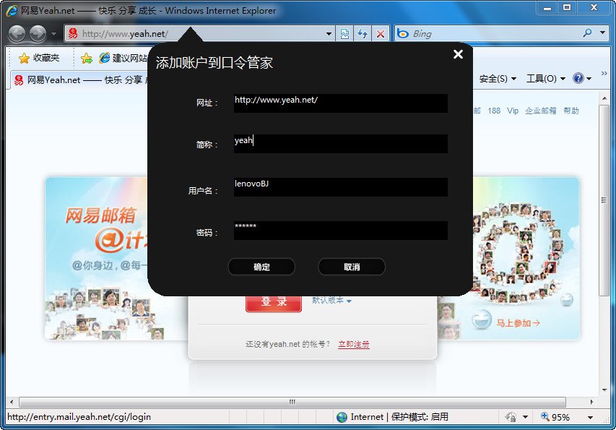Click the Forward navigation arrow

36,33
